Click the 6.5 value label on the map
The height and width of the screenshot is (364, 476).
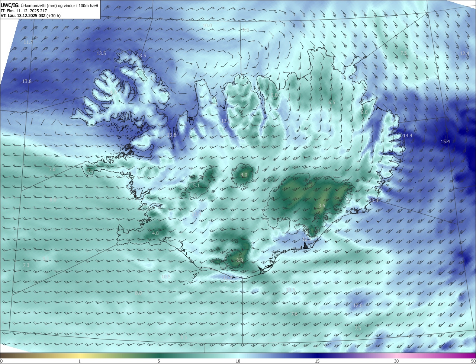[332, 102]
